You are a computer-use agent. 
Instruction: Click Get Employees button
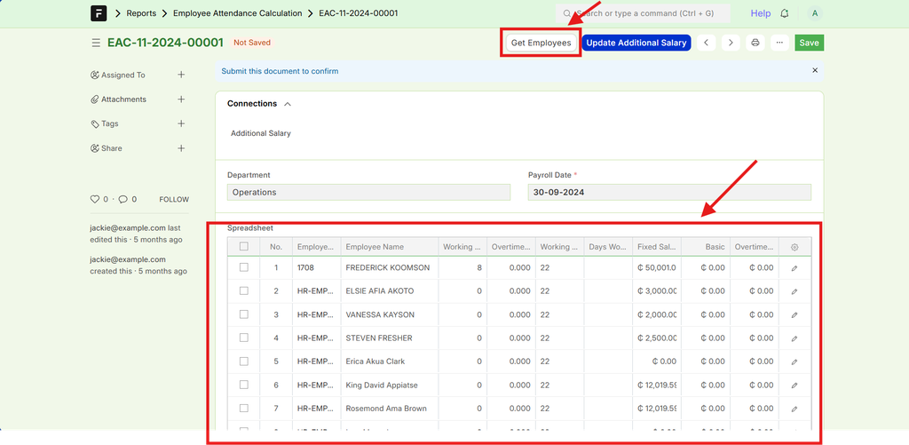click(x=541, y=43)
